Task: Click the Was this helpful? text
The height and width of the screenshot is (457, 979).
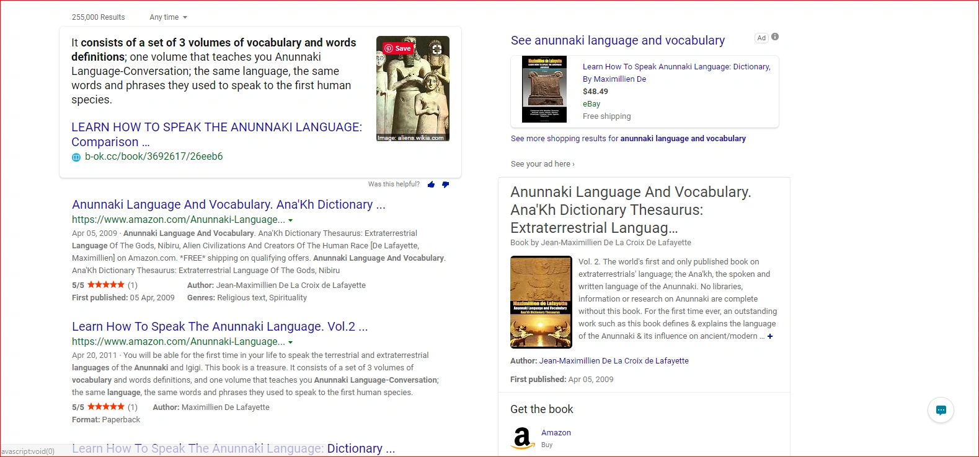Action: 394,185
